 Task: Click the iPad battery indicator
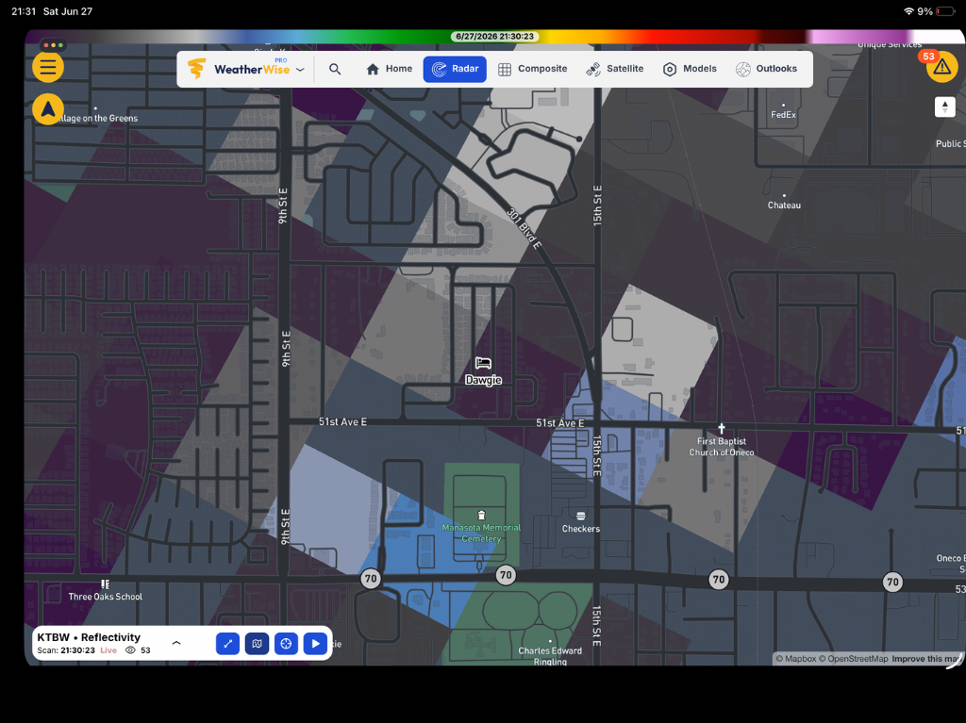945,11
